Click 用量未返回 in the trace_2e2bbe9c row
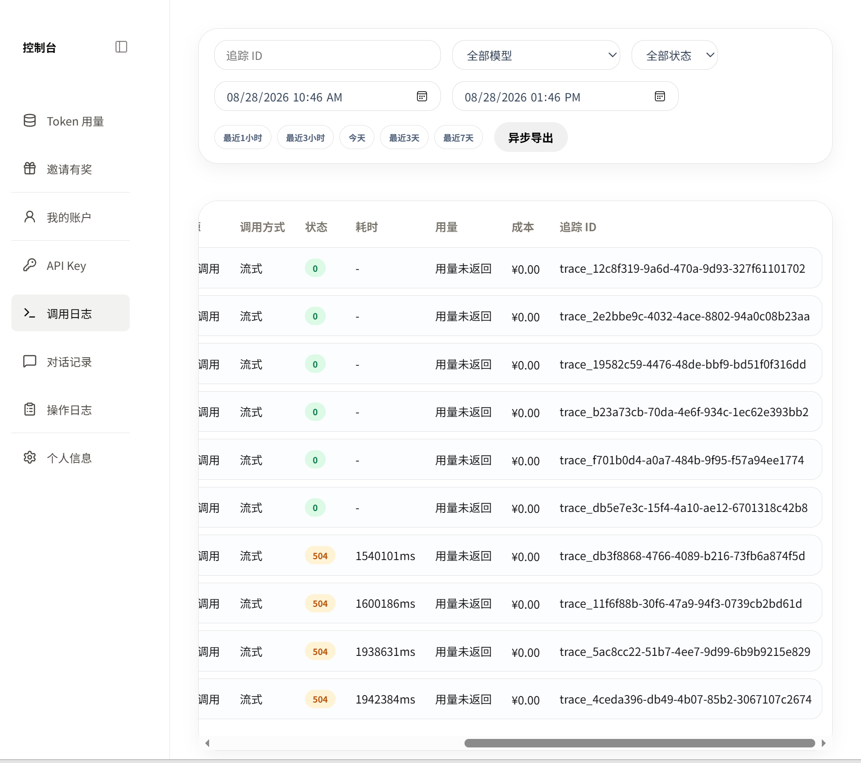The image size is (861, 763). pyautogui.click(x=464, y=316)
